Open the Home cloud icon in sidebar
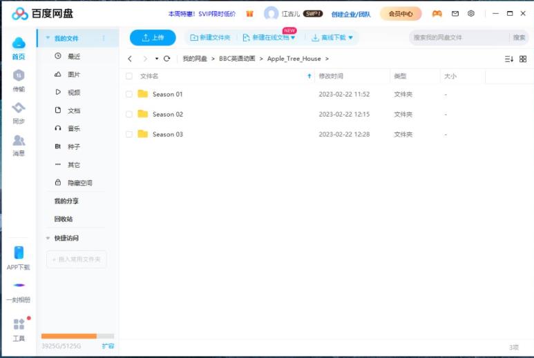Image resolution: width=534 pixels, height=358 pixels. click(x=19, y=43)
